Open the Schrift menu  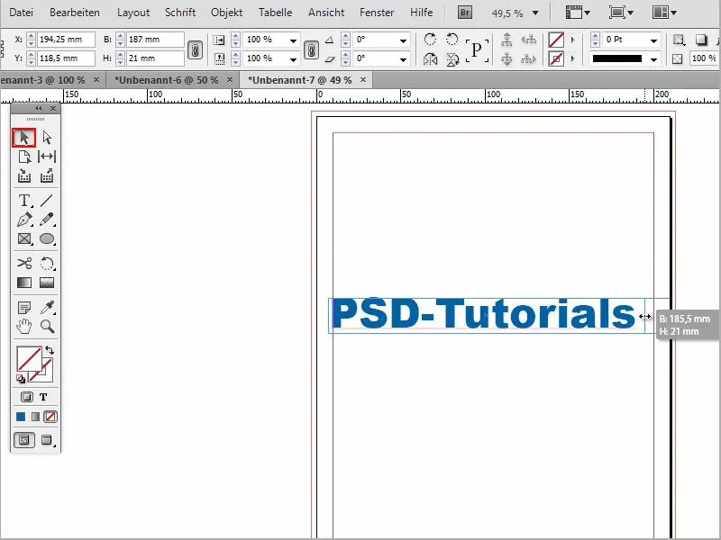pyautogui.click(x=180, y=13)
